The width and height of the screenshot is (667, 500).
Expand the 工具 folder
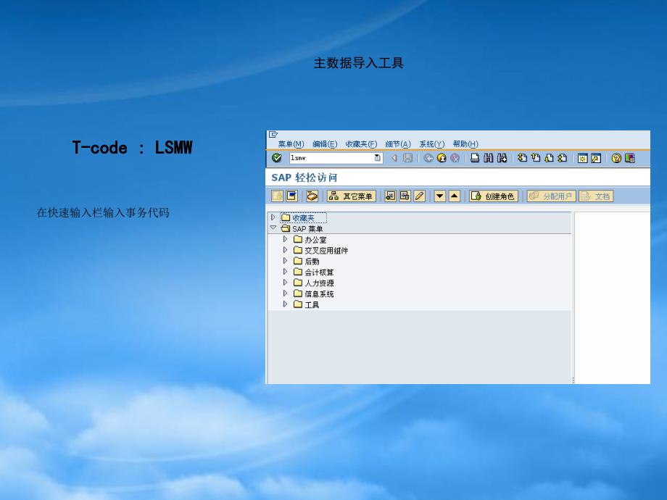285,304
